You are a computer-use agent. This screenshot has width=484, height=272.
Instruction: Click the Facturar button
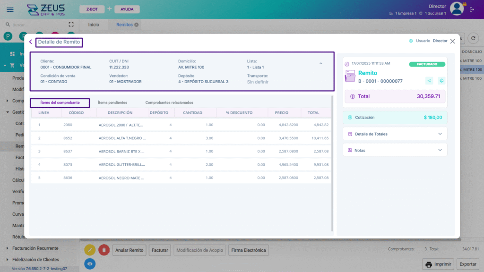pos(160,250)
